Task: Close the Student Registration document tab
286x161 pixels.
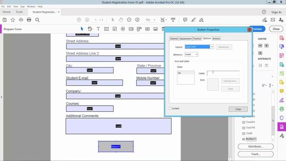Action: pos(59,12)
